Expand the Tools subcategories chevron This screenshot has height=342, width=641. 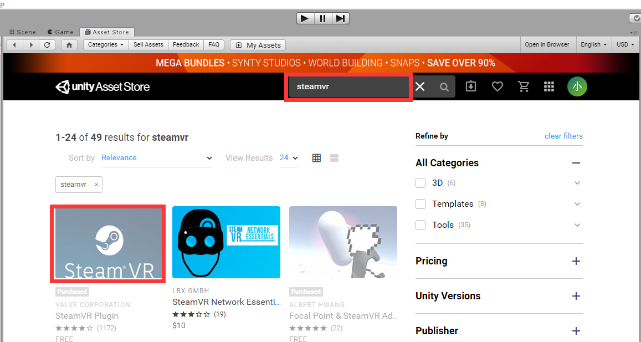577,225
